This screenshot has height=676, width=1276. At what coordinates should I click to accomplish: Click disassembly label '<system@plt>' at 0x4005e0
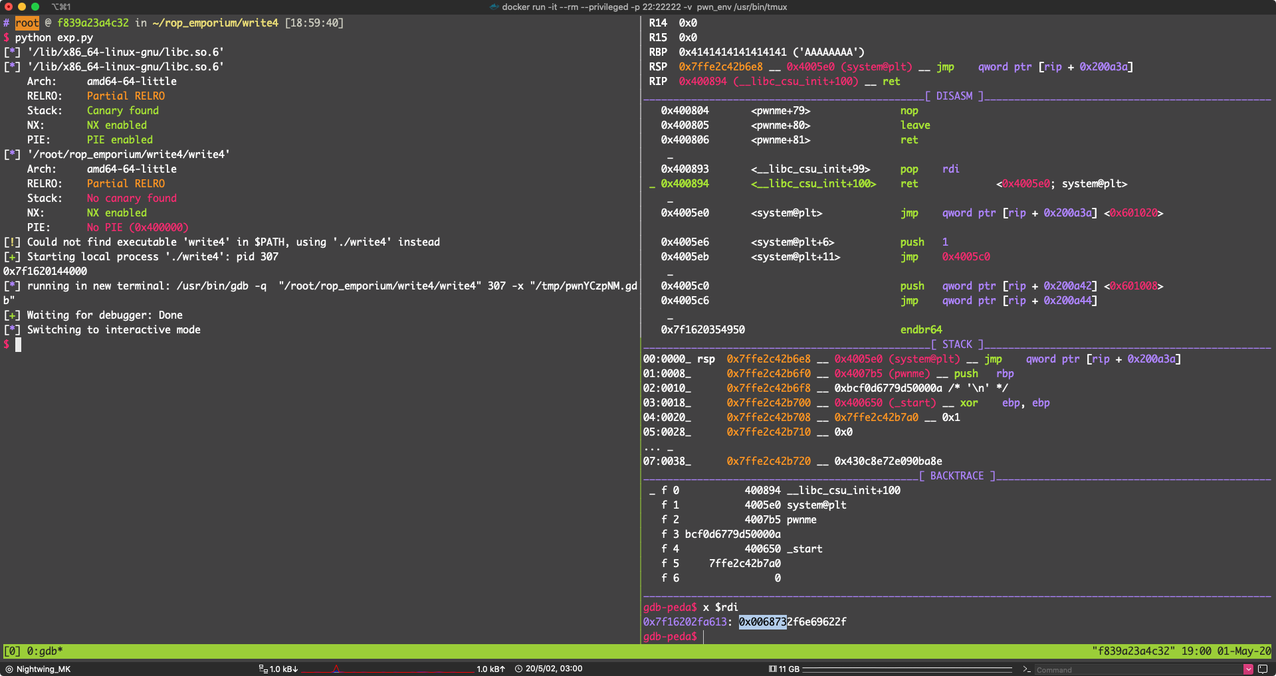[787, 212]
